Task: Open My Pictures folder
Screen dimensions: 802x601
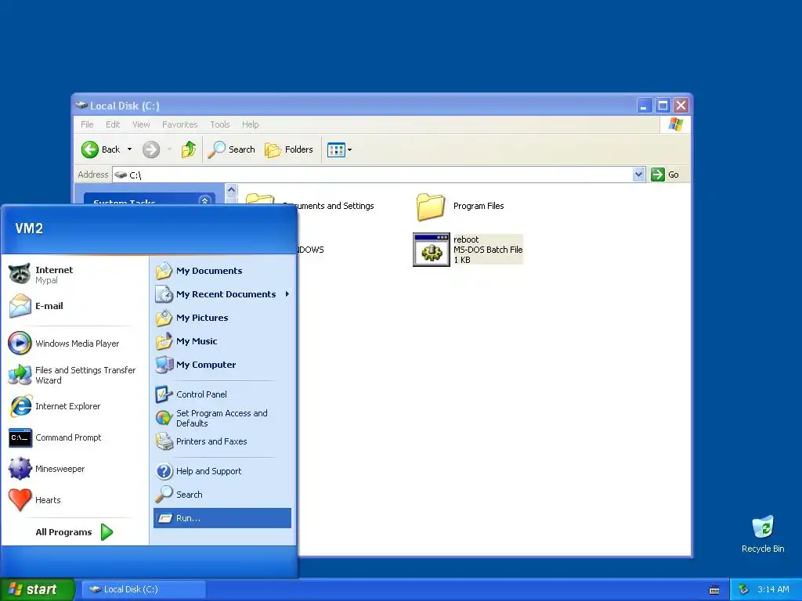Action: [222, 318]
